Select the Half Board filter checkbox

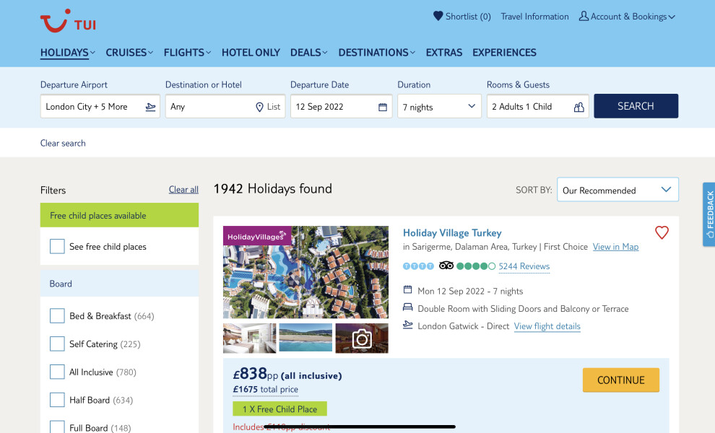coord(57,400)
